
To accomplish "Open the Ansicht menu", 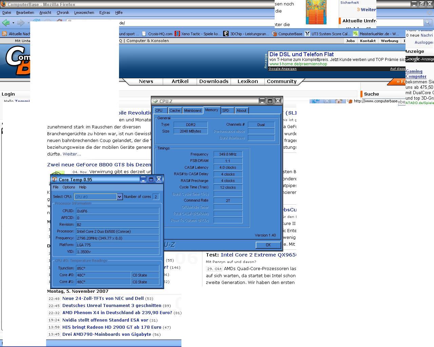I will click(x=45, y=13).
